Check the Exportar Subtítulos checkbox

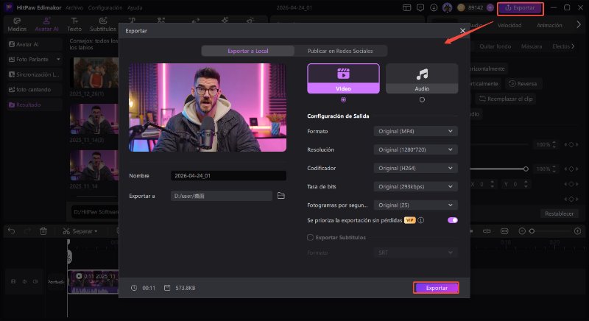click(310, 237)
